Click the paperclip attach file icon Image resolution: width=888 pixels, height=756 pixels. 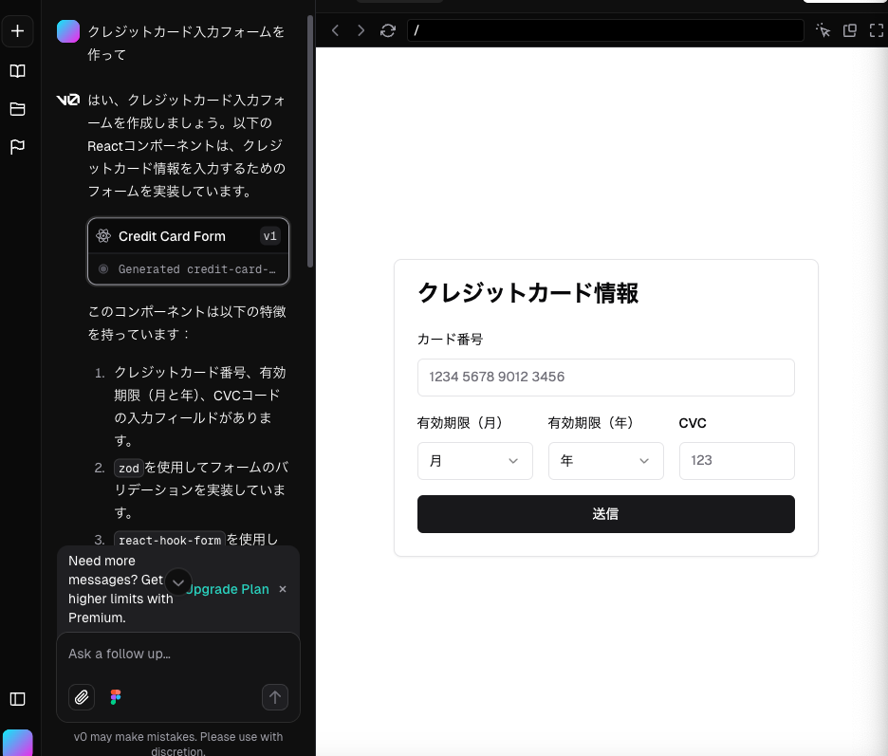pos(82,697)
